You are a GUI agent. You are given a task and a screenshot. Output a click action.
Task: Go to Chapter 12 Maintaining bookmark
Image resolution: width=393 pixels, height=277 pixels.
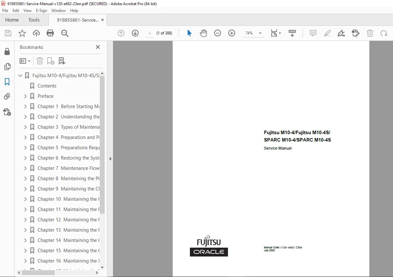tap(69, 220)
